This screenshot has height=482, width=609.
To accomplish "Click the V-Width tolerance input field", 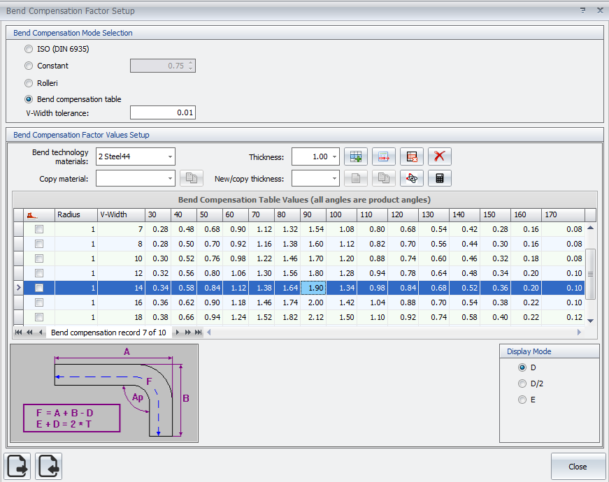I will click(x=162, y=112).
